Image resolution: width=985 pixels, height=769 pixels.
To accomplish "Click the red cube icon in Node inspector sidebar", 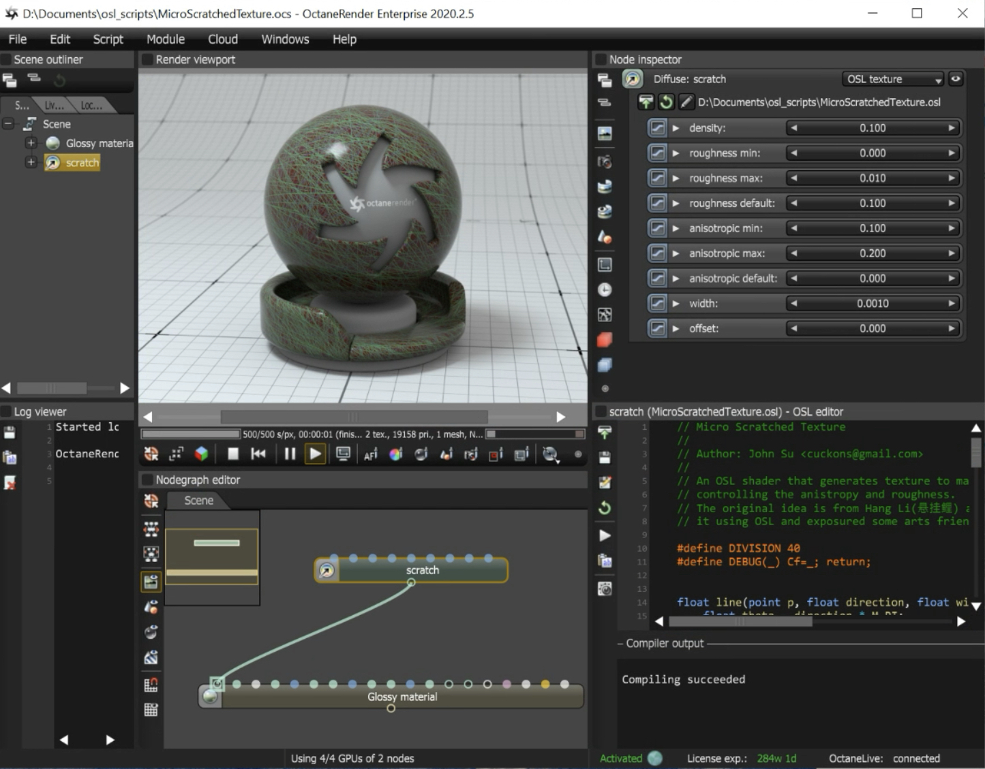I will [x=605, y=339].
